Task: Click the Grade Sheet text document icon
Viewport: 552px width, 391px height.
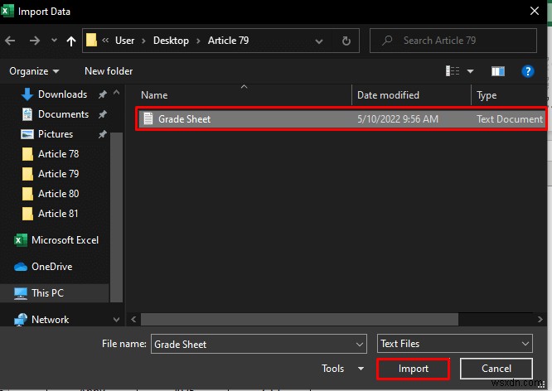Action: (x=148, y=118)
